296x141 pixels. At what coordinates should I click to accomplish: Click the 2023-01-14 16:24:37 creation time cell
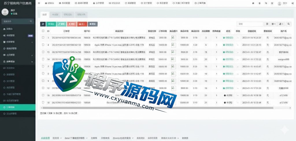252,38
